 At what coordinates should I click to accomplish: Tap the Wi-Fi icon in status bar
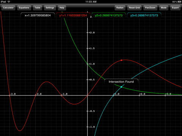tap(9, 2)
